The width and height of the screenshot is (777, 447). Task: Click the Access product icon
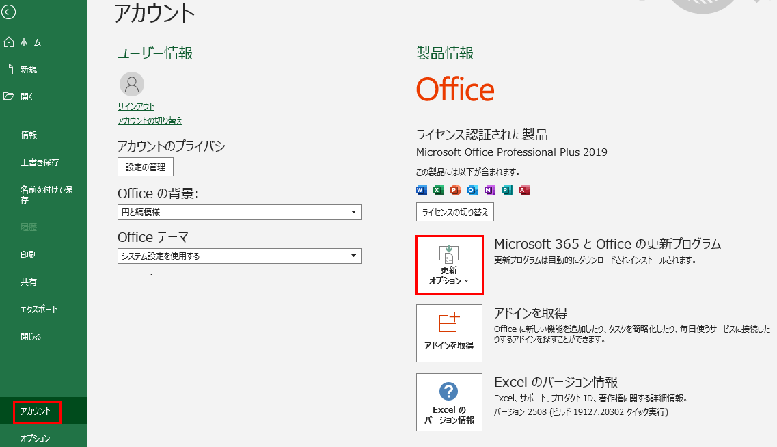(524, 190)
